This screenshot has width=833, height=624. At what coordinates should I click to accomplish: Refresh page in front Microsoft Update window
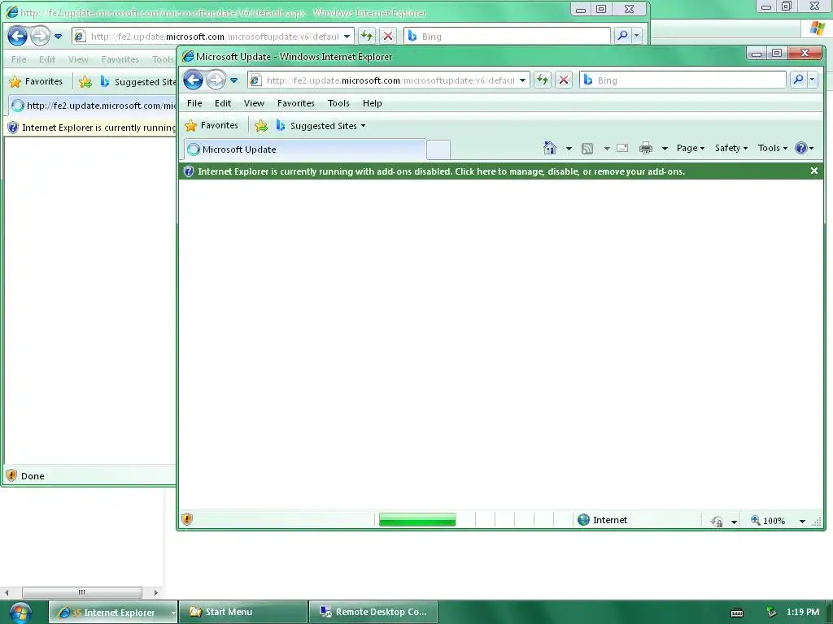tap(543, 80)
